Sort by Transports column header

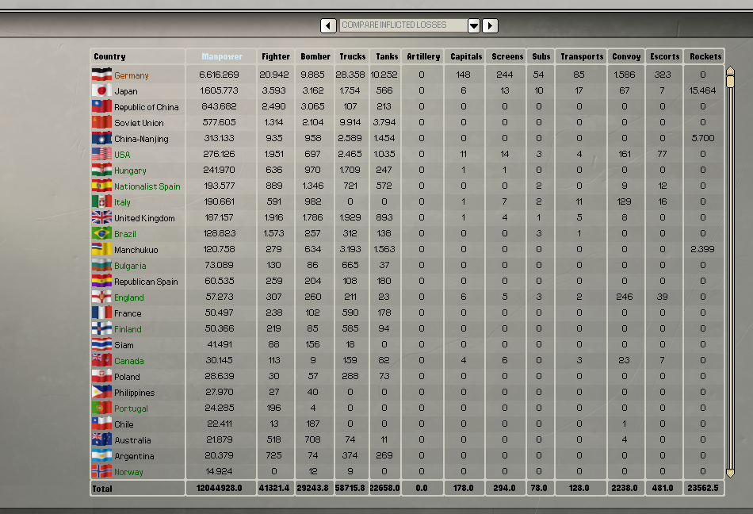point(582,56)
